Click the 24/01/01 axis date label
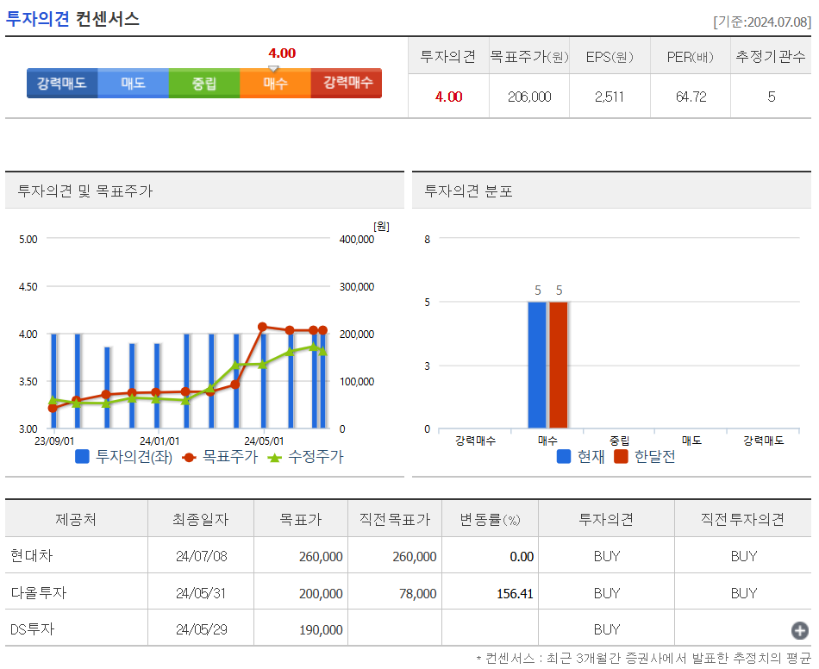The height and width of the screenshot is (669, 819). coord(159,441)
